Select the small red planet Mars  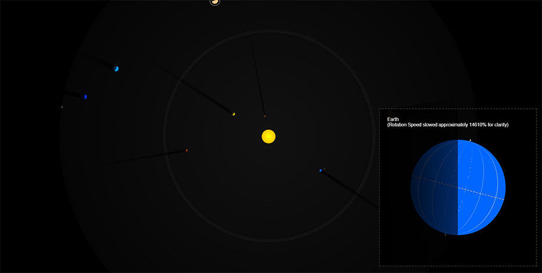[x=187, y=150]
